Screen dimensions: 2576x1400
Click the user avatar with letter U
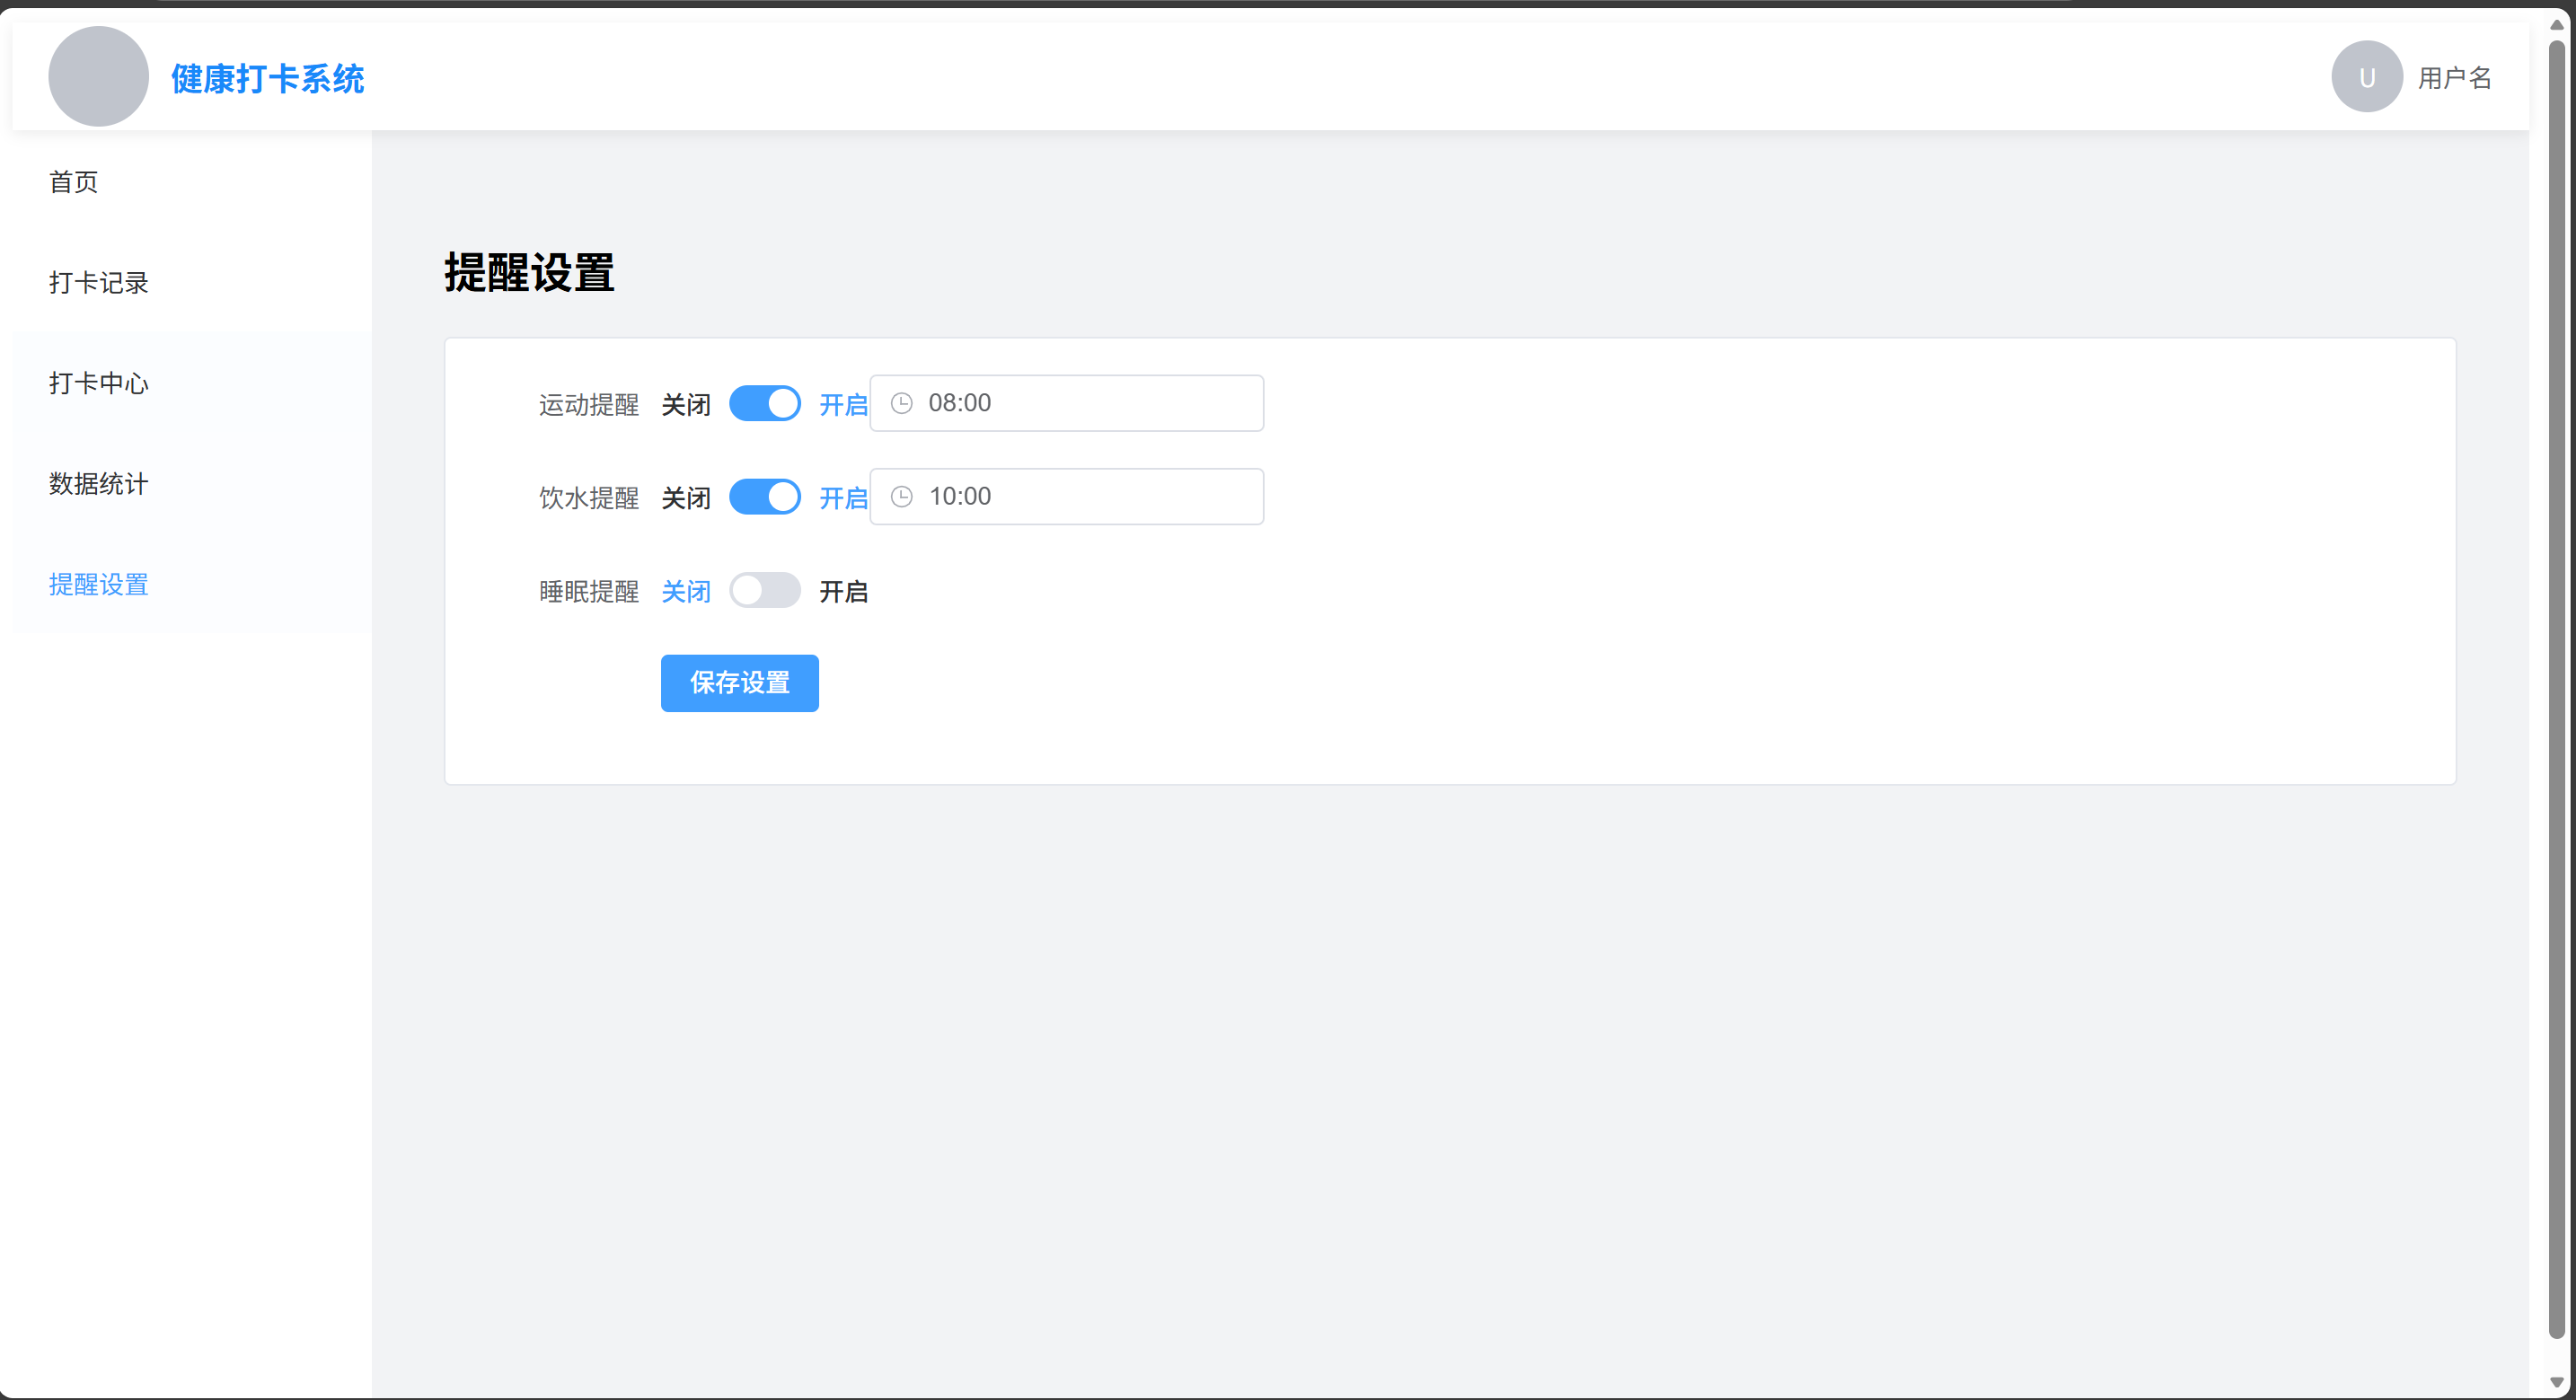2366,75
